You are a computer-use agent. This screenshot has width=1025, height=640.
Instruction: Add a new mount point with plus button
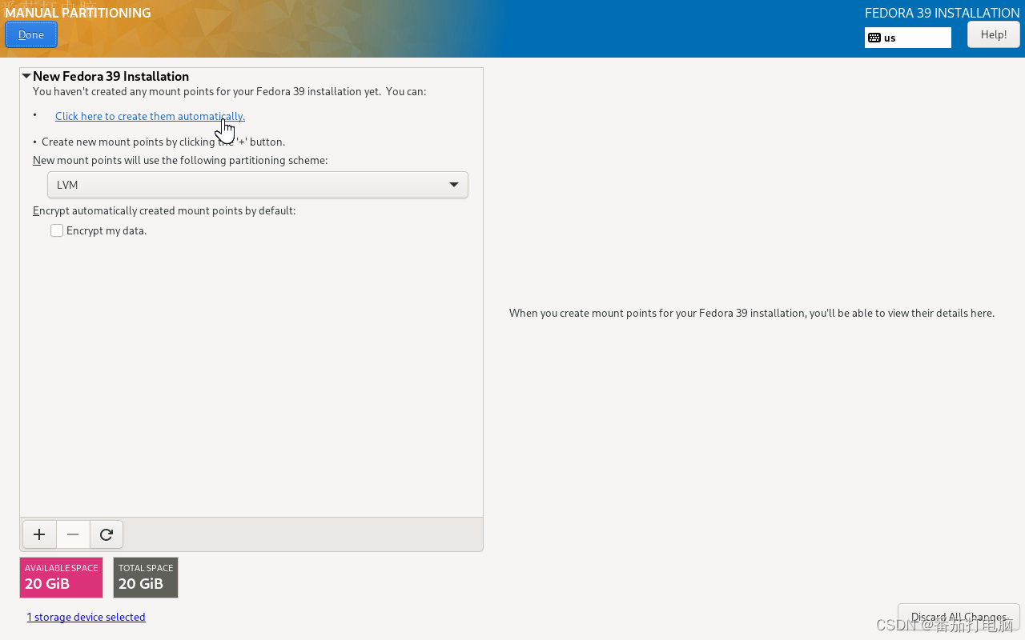[x=39, y=534]
